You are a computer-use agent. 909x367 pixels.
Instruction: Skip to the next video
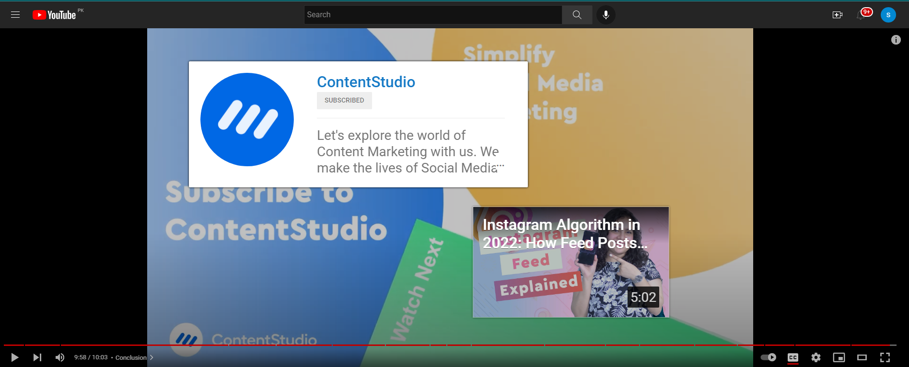click(37, 357)
